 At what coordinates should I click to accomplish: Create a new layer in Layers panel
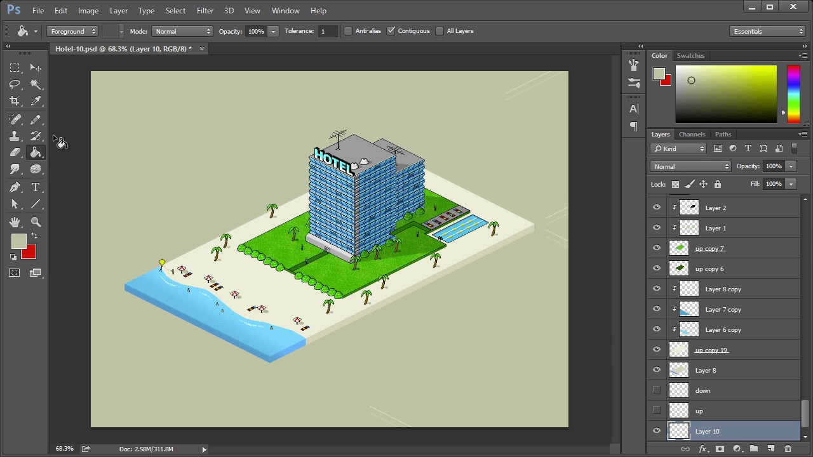tap(770, 449)
